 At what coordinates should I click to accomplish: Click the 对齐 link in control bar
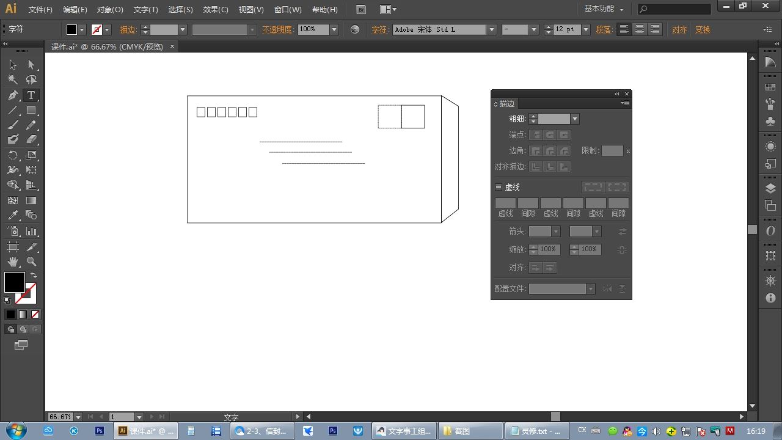coord(679,29)
